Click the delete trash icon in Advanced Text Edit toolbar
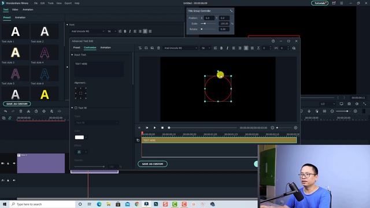The height and width of the screenshot is (208, 370). click(x=158, y=48)
